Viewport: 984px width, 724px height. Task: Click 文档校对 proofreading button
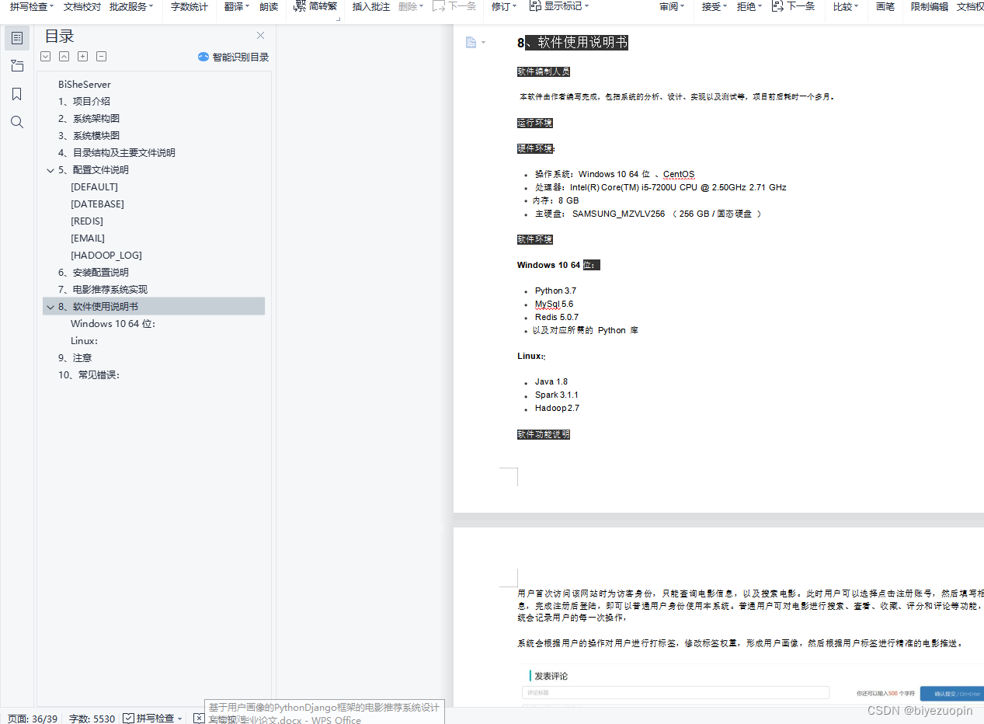point(82,6)
